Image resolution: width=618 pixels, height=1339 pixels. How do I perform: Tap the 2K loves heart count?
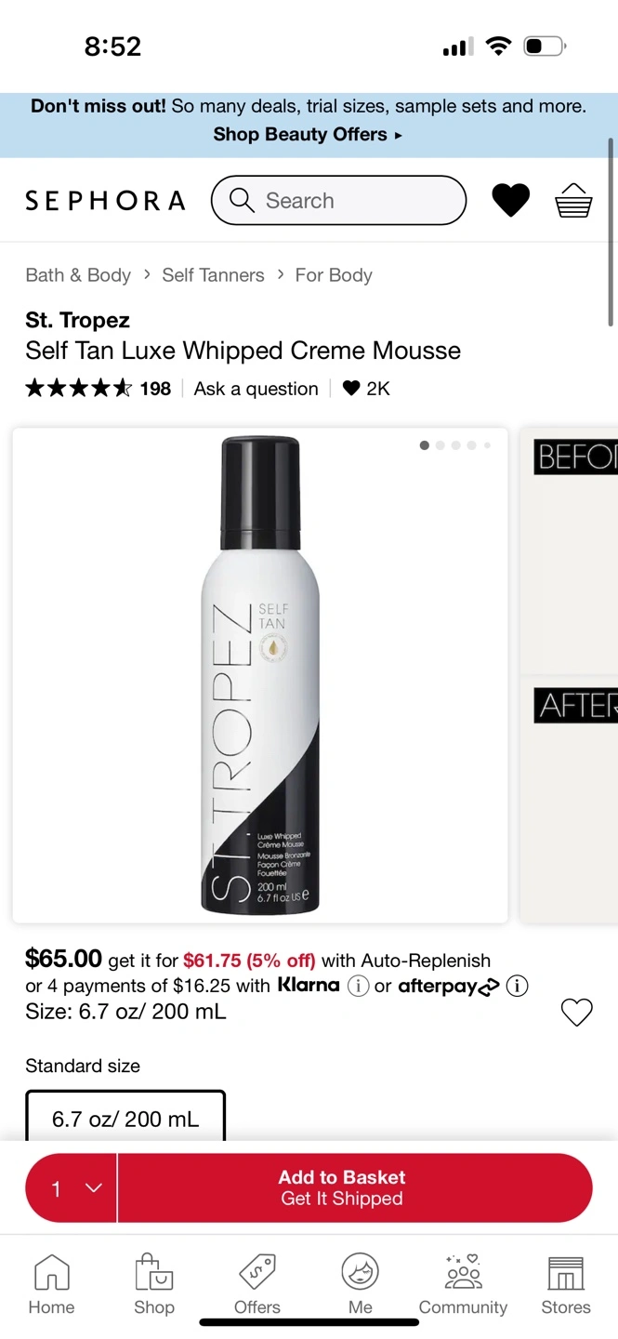click(366, 389)
